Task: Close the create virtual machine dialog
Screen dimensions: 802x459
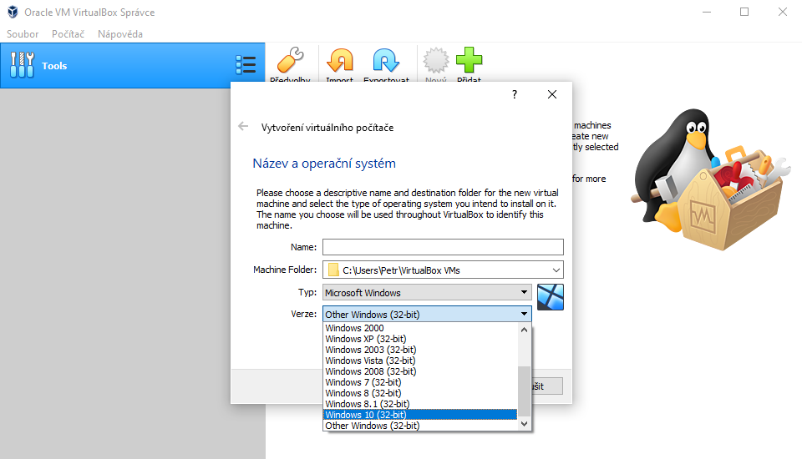Action: tap(552, 94)
